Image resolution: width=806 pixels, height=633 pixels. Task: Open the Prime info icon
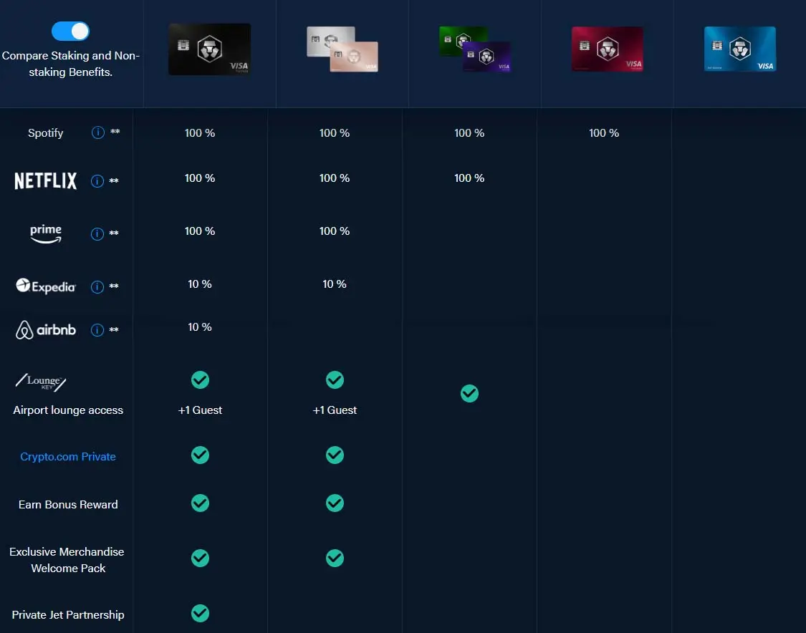click(97, 233)
